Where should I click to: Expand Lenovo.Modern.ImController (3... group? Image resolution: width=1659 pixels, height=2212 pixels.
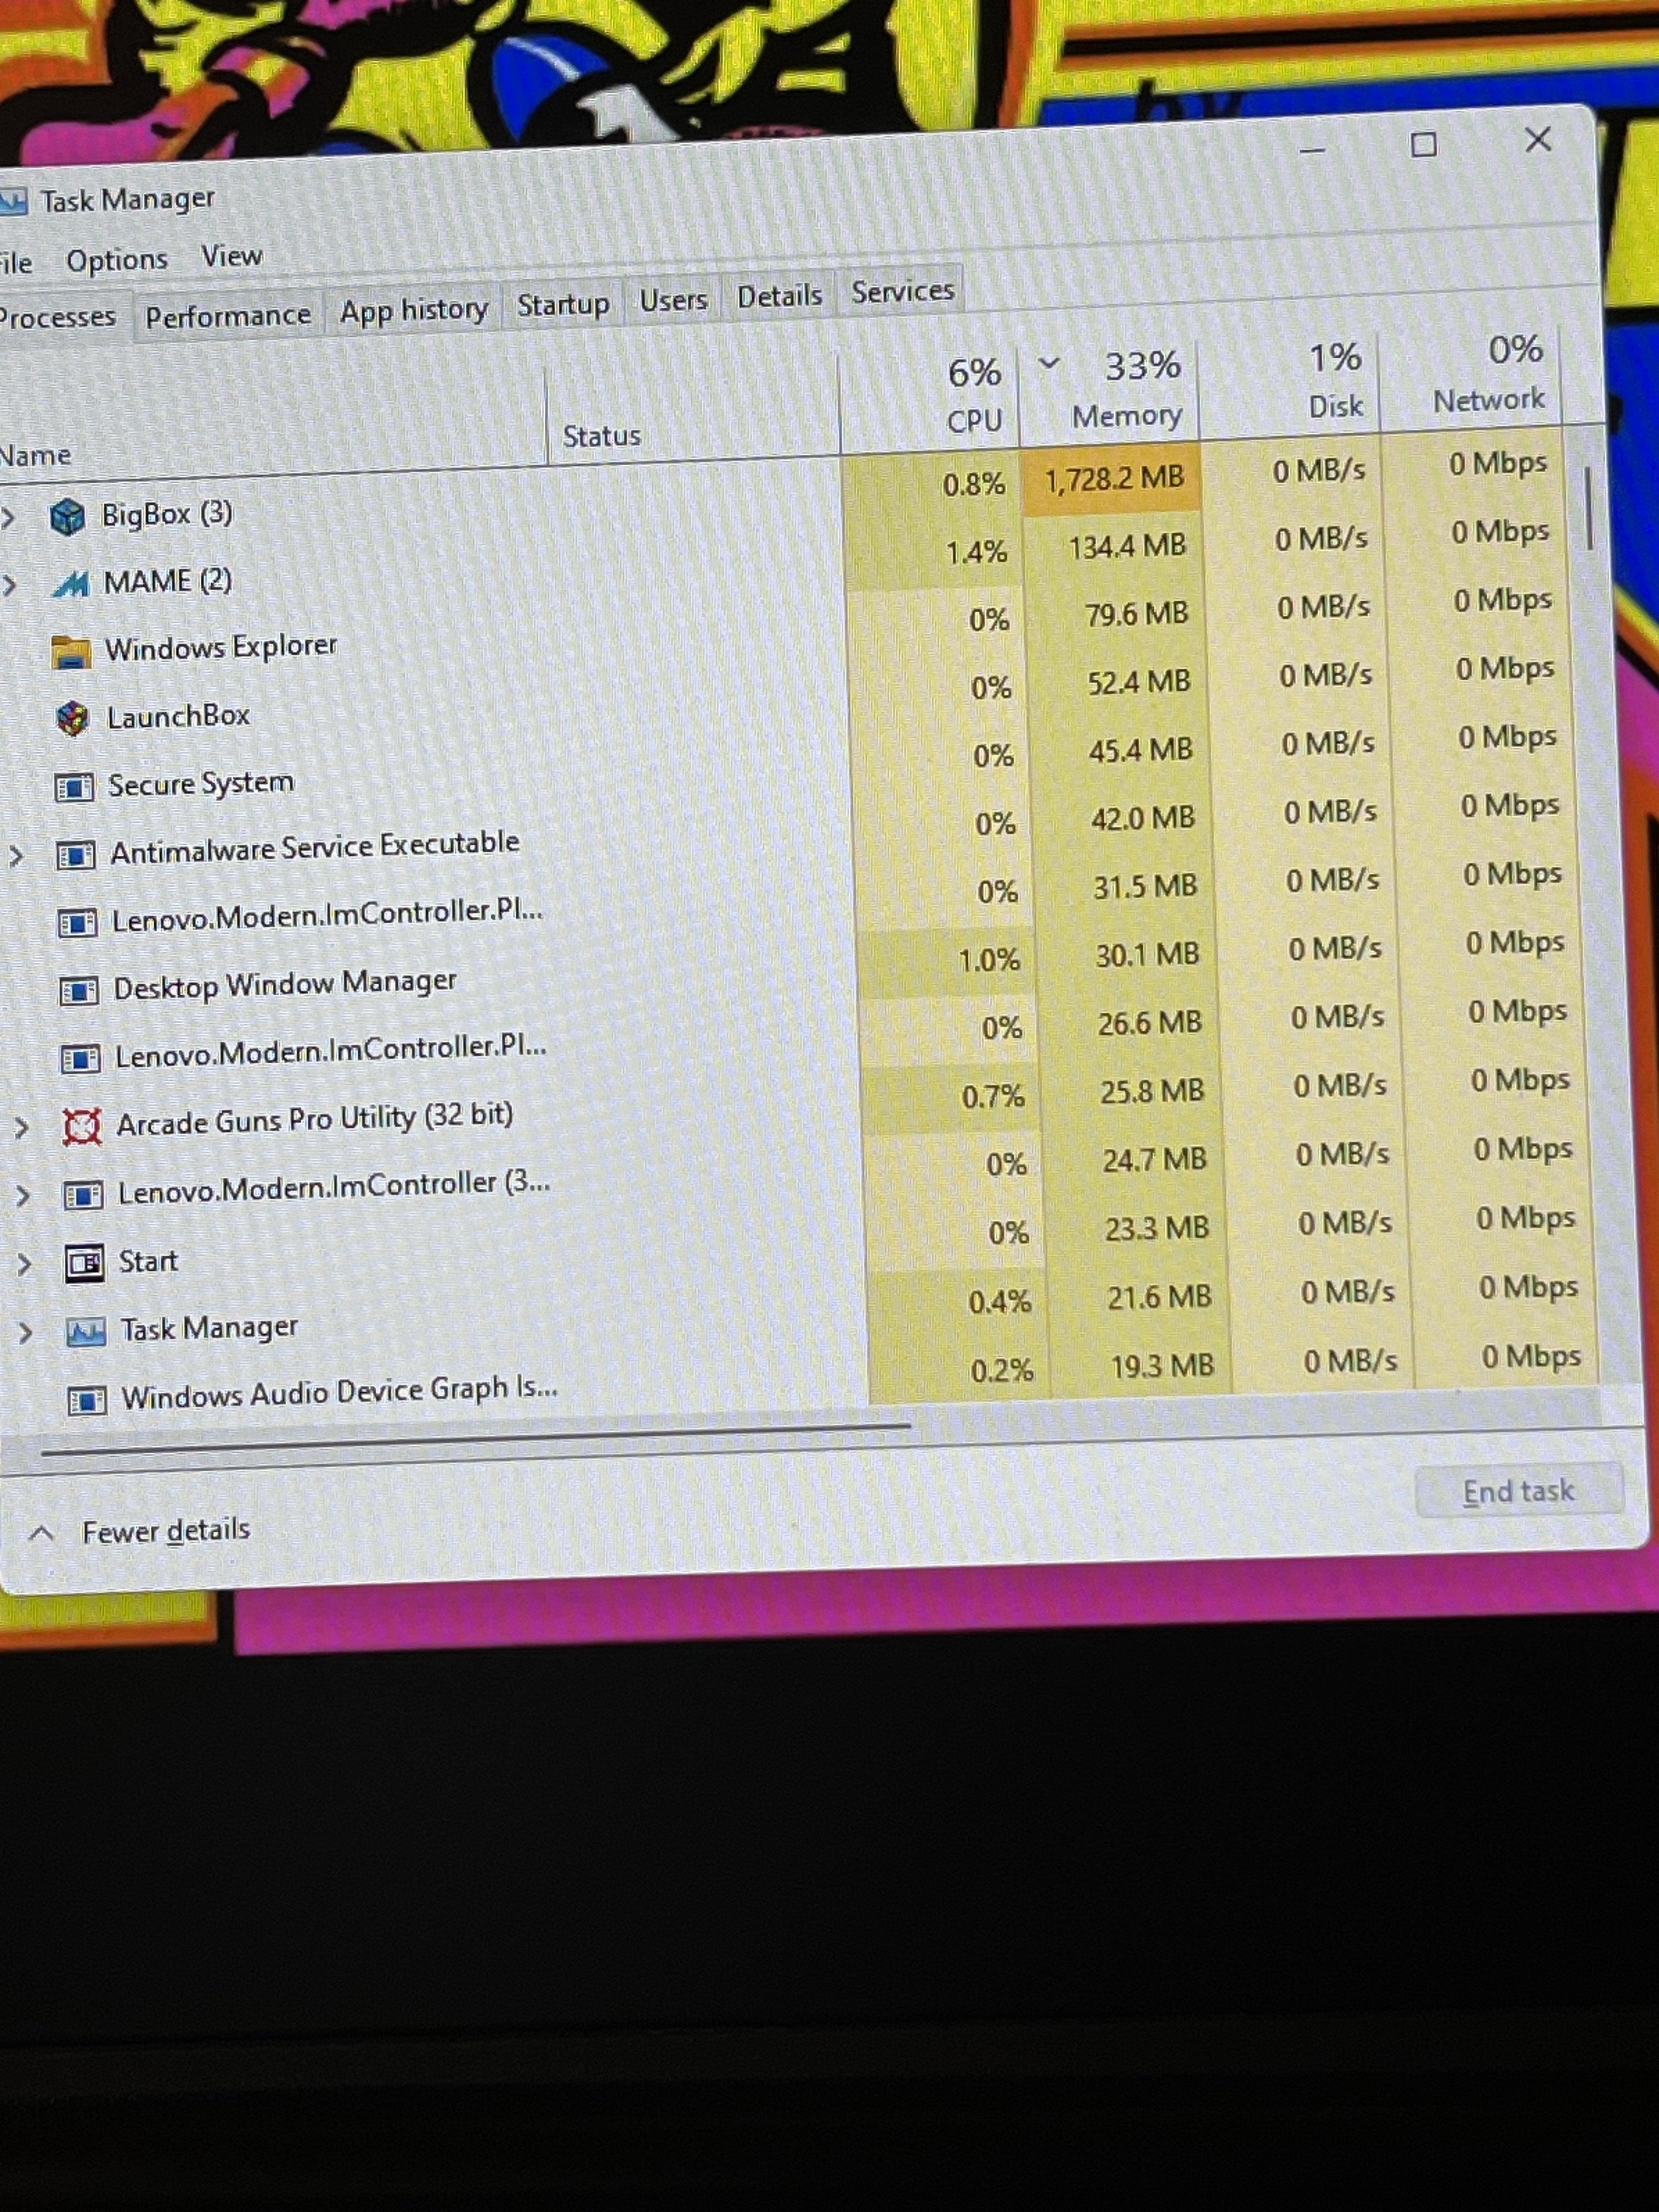(23, 1196)
